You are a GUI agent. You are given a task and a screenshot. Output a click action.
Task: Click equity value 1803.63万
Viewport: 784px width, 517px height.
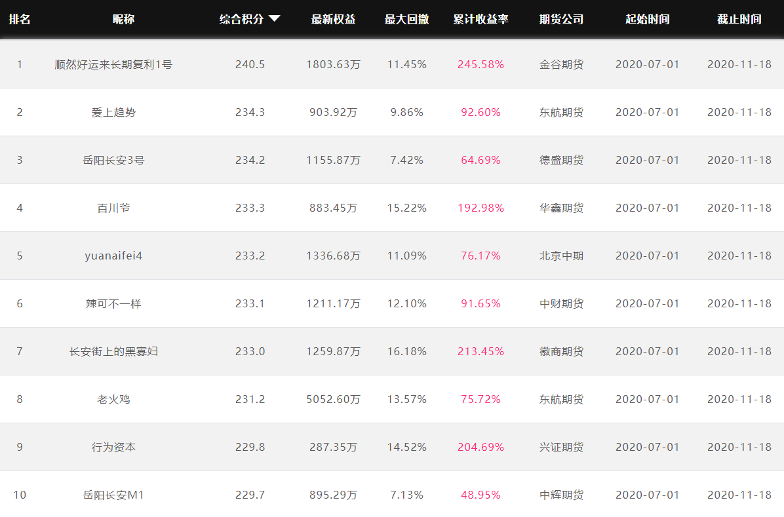tap(333, 64)
